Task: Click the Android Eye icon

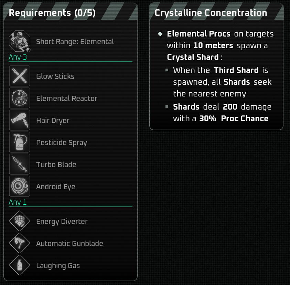Action: coord(20,186)
